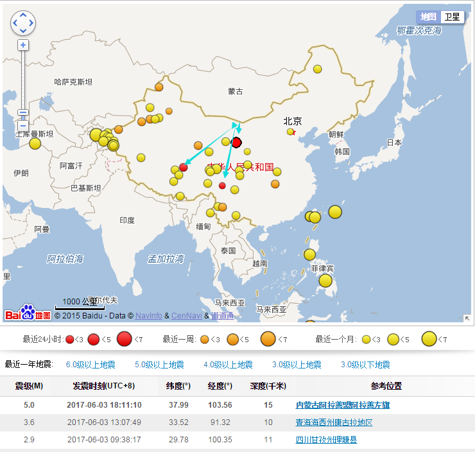Screen dimensions: 475x452
Task: Select the time cell 2017-06-03 18:11:10
Action: [104, 405]
